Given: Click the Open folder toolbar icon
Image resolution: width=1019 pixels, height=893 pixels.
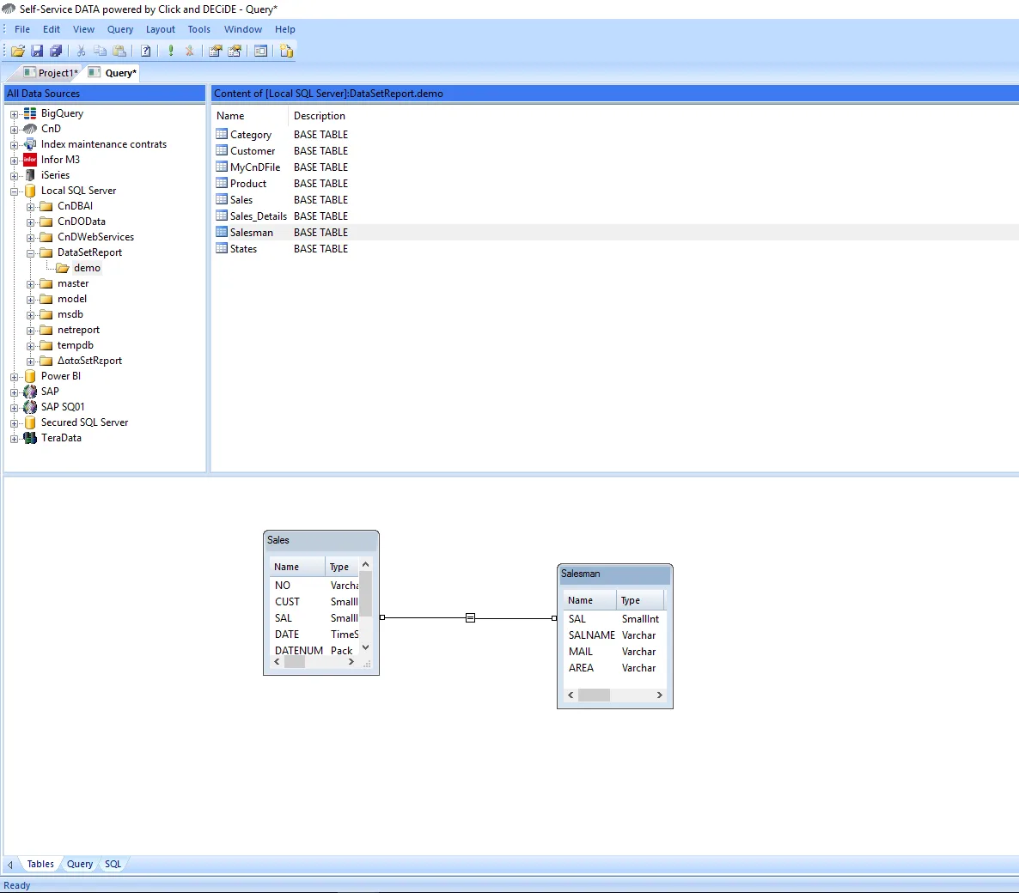Looking at the screenshot, I should point(18,51).
